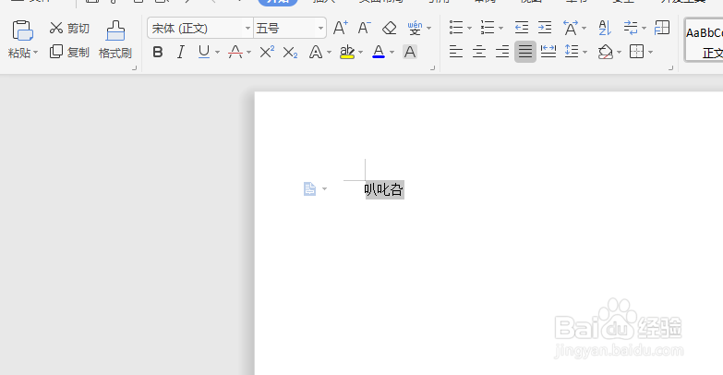
Task: Open the underline style dropdown
Action: pos(217,52)
